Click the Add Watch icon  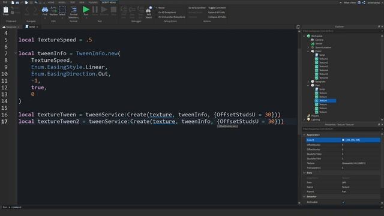point(149,10)
